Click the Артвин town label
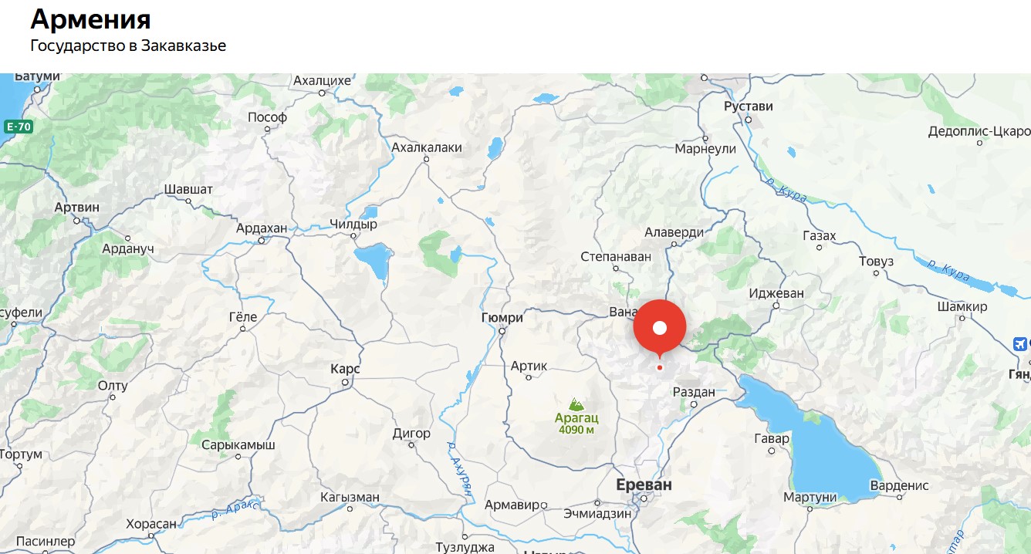 coord(77,208)
